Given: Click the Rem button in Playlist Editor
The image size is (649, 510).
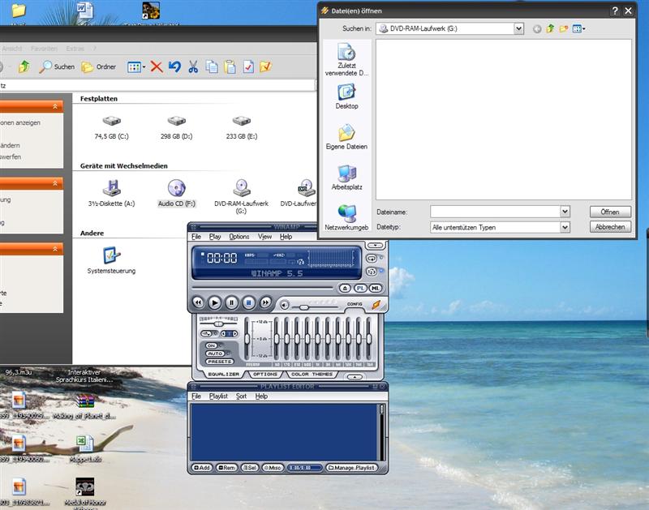Looking at the screenshot, I should coord(227,468).
